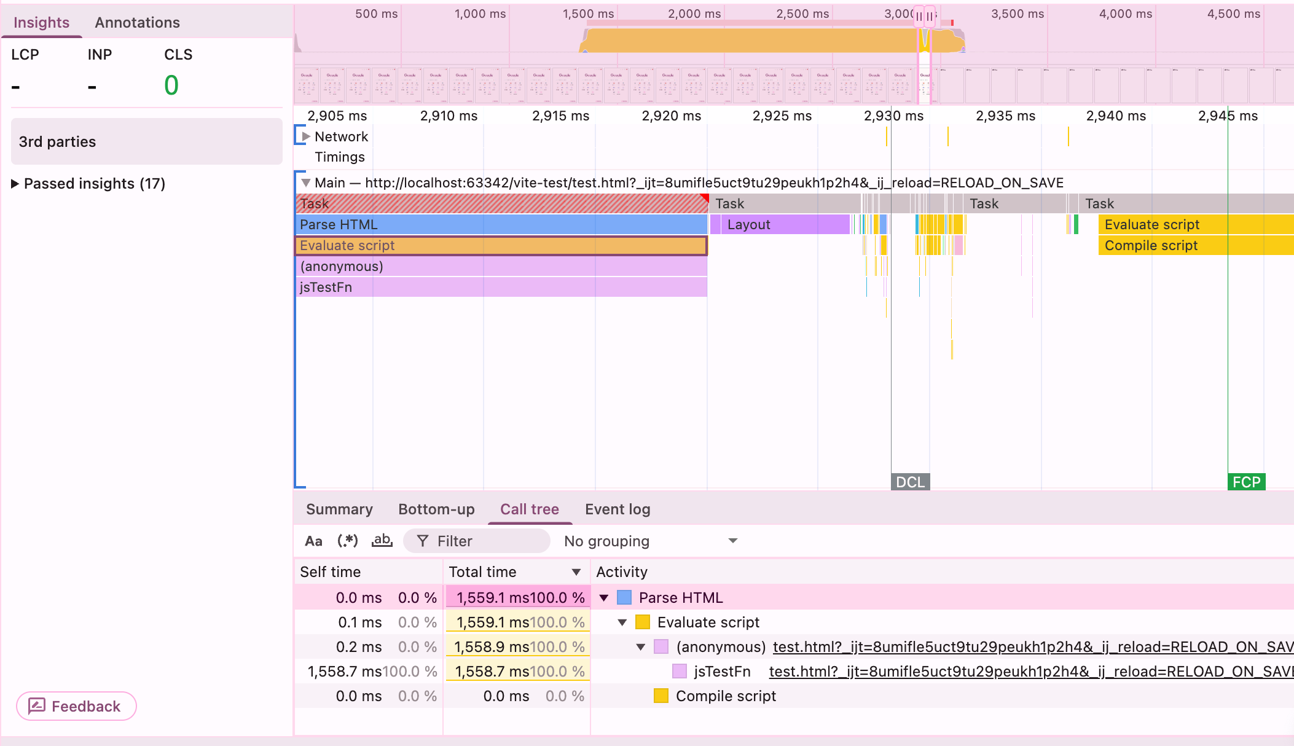Click the CLS metric value 0
This screenshot has width=1294, height=746.
pos(171,85)
